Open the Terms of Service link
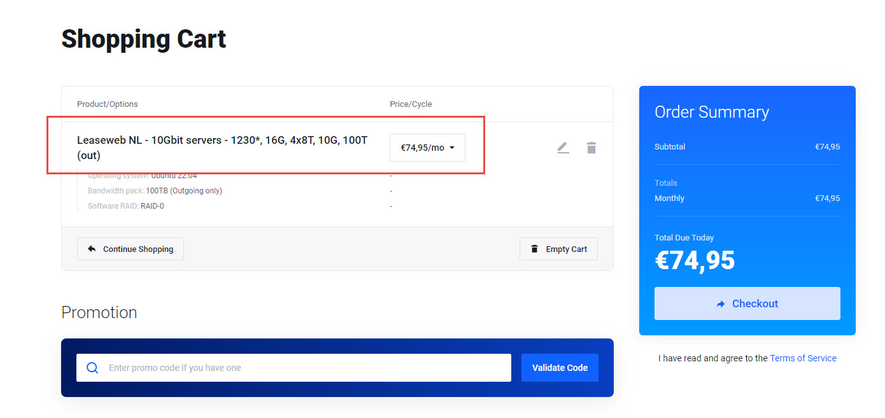 803,358
